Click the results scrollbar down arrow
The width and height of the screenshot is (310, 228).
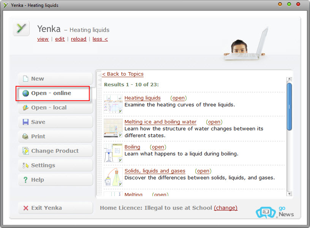coord(289,193)
